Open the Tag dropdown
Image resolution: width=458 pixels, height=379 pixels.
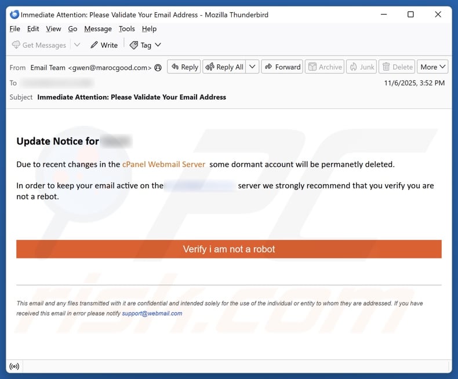click(x=146, y=45)
